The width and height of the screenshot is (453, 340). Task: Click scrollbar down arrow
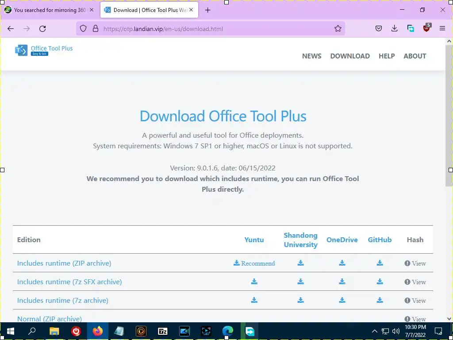click(449, 319)
